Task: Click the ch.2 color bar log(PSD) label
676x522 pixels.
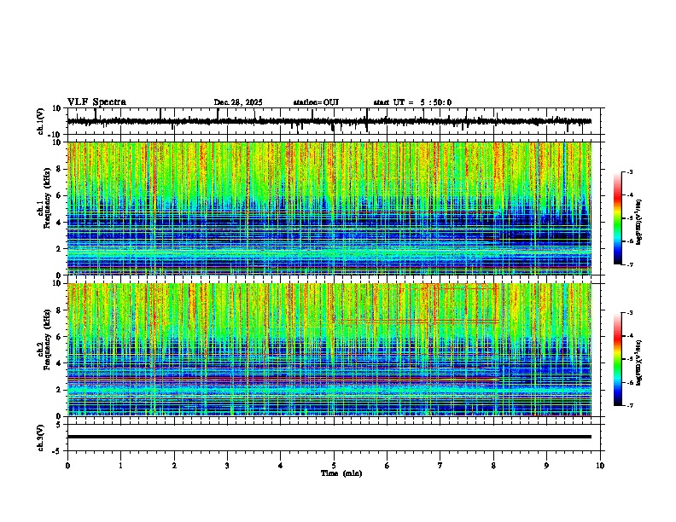Action: pyautogui.click(x=639, y=362)
